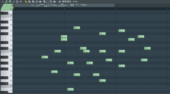
Task: Play the C7 piano key
Action: [x=6, y=16]
